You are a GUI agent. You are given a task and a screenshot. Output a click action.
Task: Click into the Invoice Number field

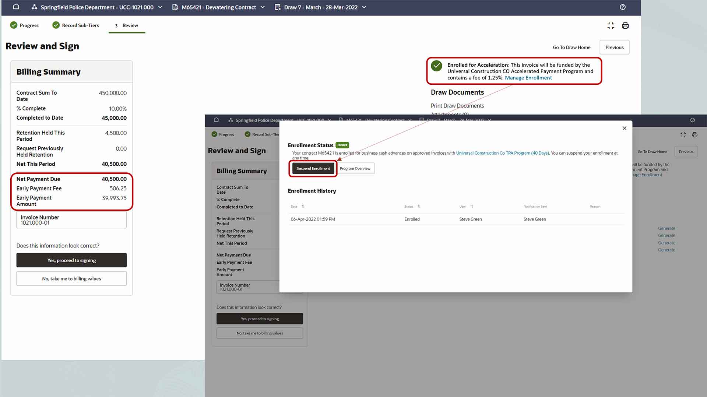pyautogui.click(x=71, y=220)
